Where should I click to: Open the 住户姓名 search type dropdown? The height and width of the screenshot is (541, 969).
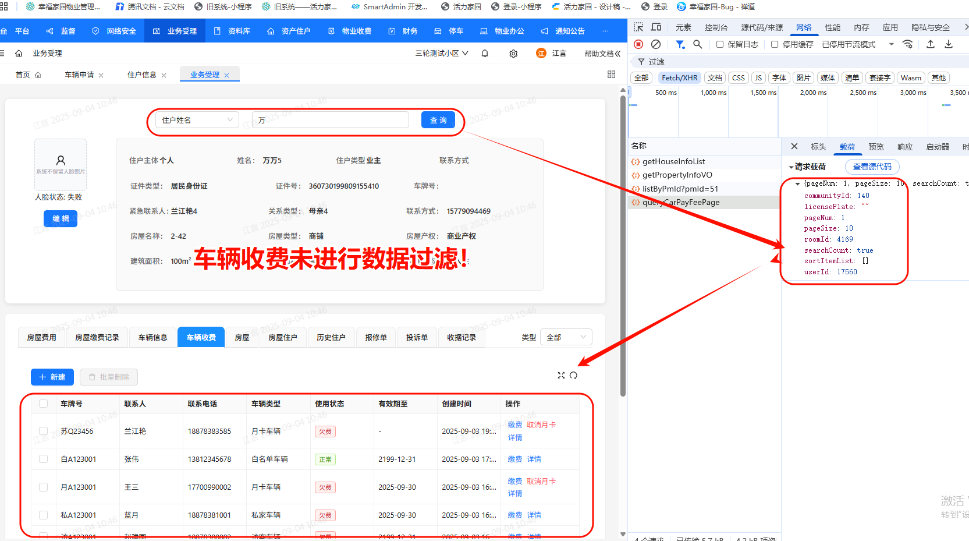coord(197,120)
